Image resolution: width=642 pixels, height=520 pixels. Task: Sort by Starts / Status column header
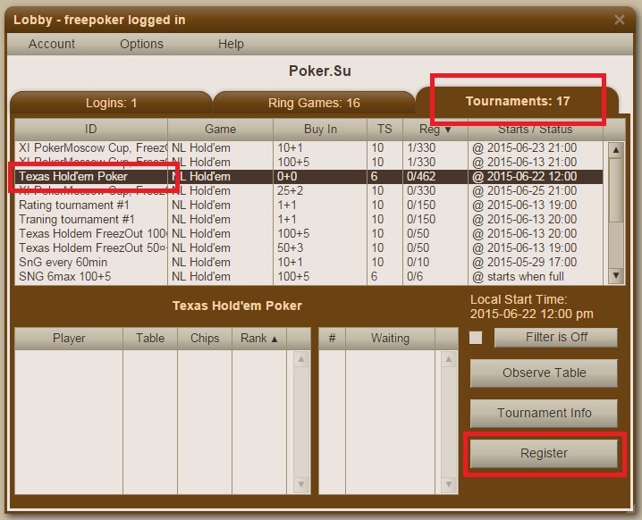point(535,130)
